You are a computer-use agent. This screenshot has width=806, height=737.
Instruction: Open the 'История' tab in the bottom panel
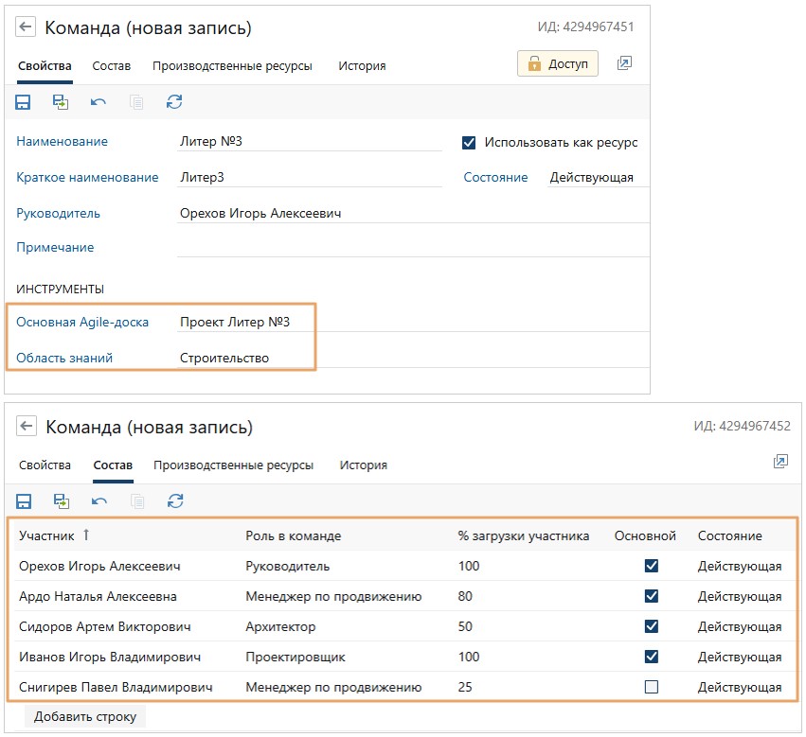click(x=364, y=465)
